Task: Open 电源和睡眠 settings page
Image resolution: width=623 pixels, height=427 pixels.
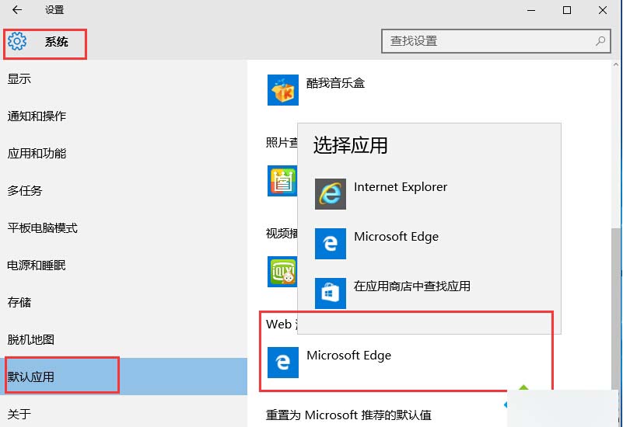Action: click(x=123, y=266)
